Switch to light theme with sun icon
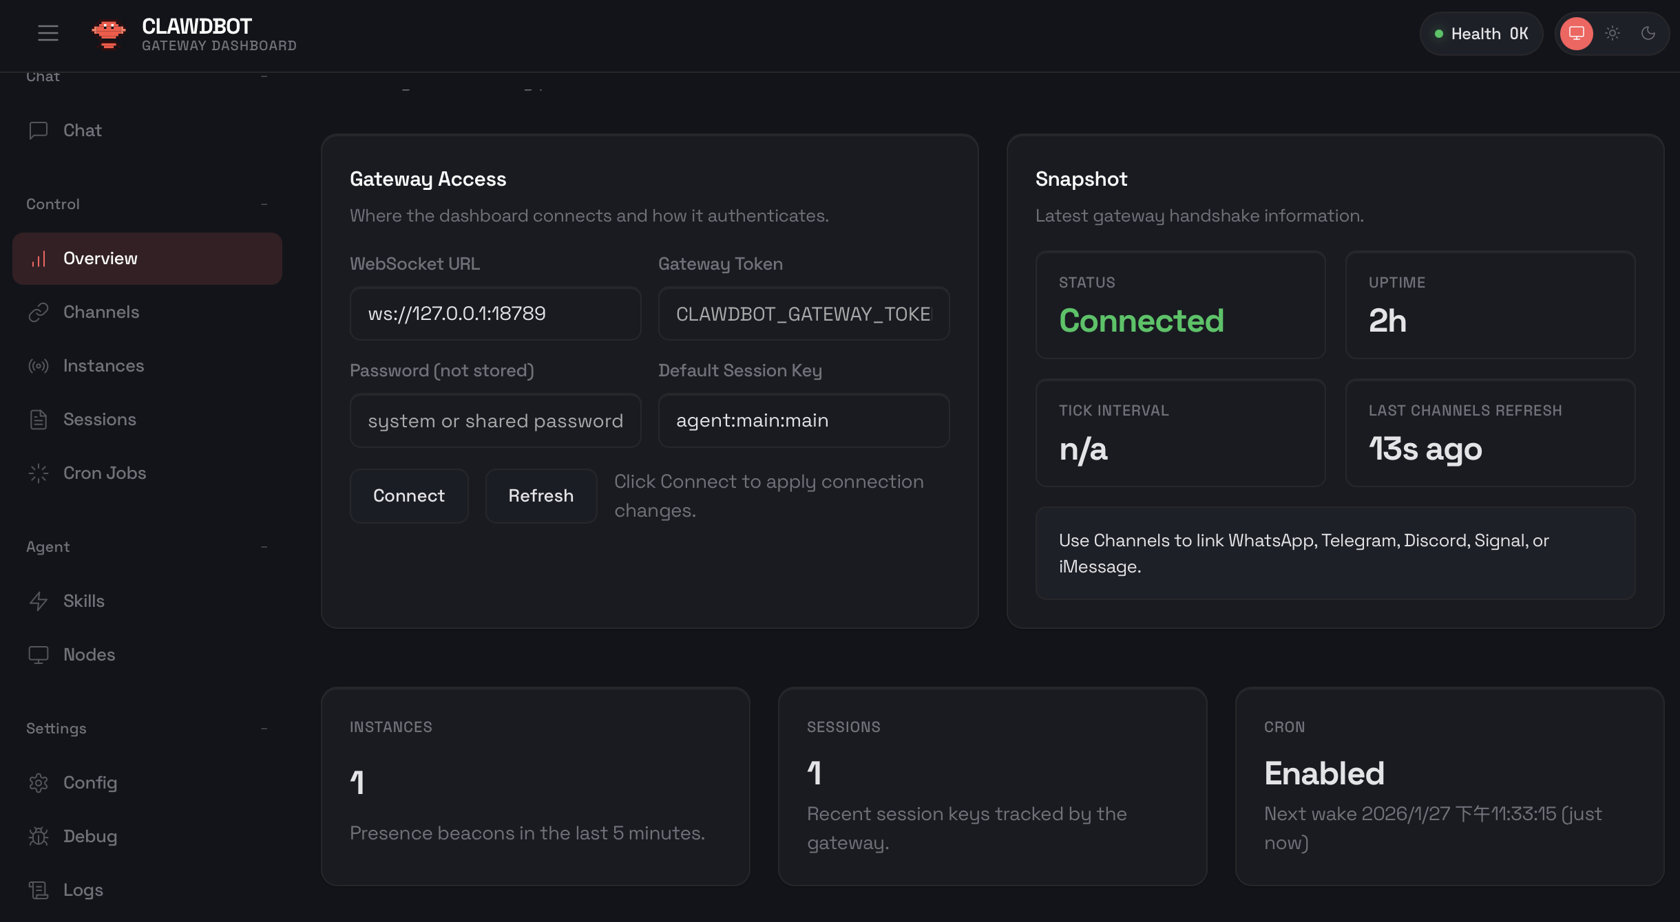This screenshot has width=1680, height=922. (1612, 33)
